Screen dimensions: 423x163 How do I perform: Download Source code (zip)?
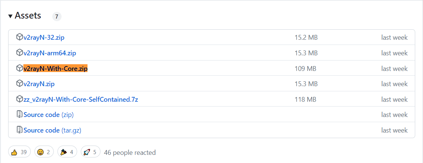click(49, 115)
